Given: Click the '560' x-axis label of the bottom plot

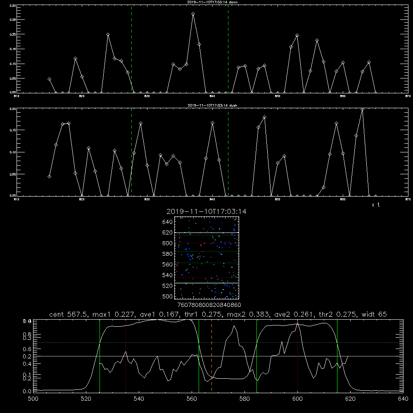Looking at the screenshot, I should pyautogui.click(x=192, y=399).
